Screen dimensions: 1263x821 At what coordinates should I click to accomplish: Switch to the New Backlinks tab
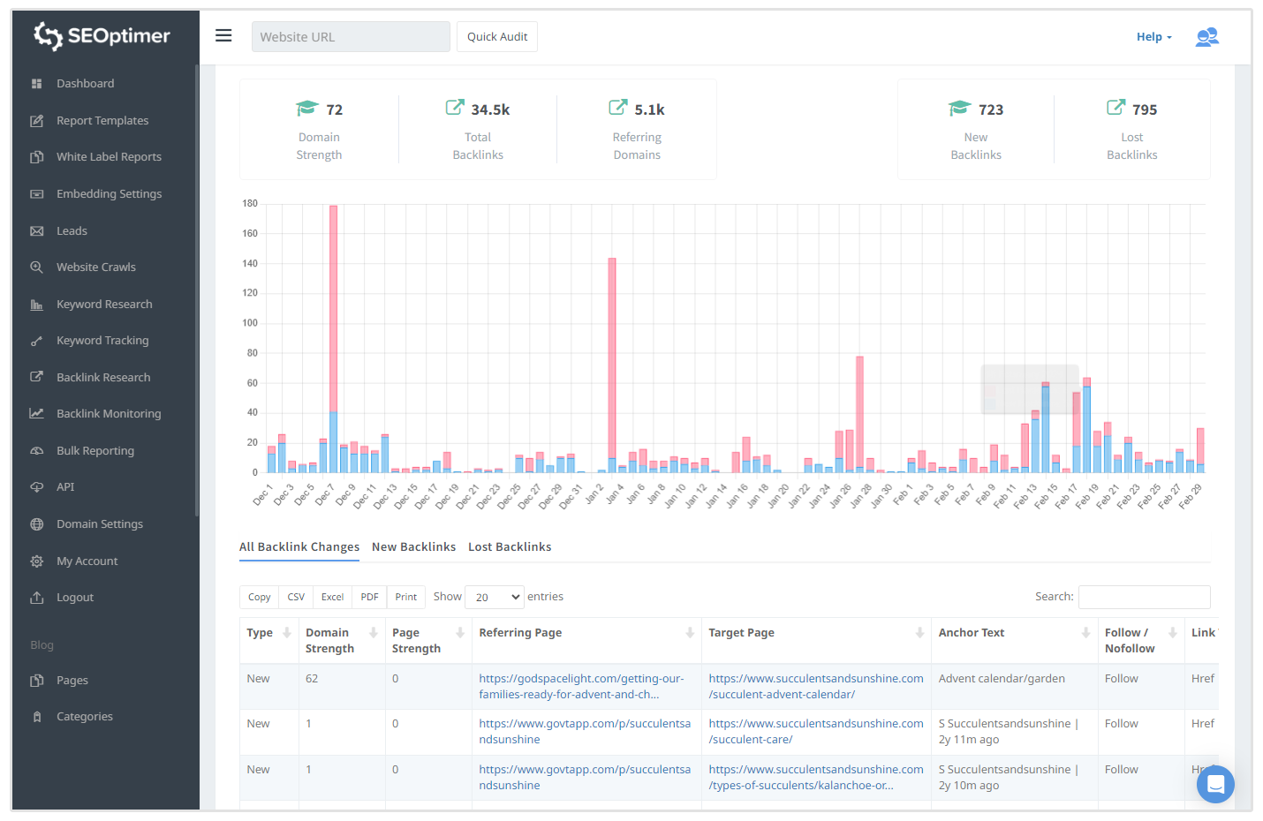pos(413,547)
